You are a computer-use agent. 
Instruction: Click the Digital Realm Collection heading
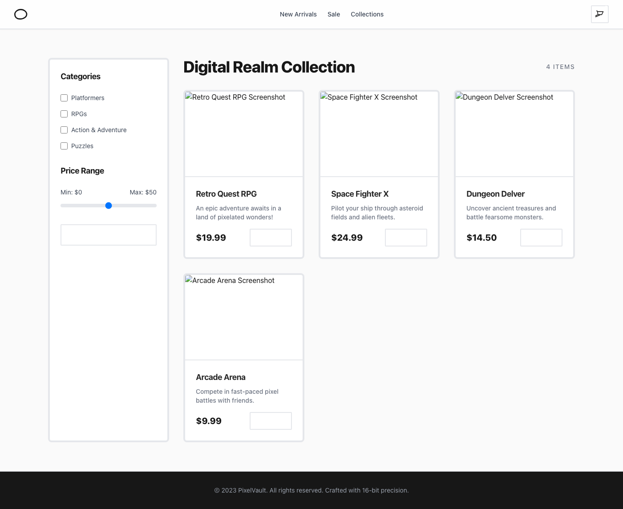pos(269,67)
